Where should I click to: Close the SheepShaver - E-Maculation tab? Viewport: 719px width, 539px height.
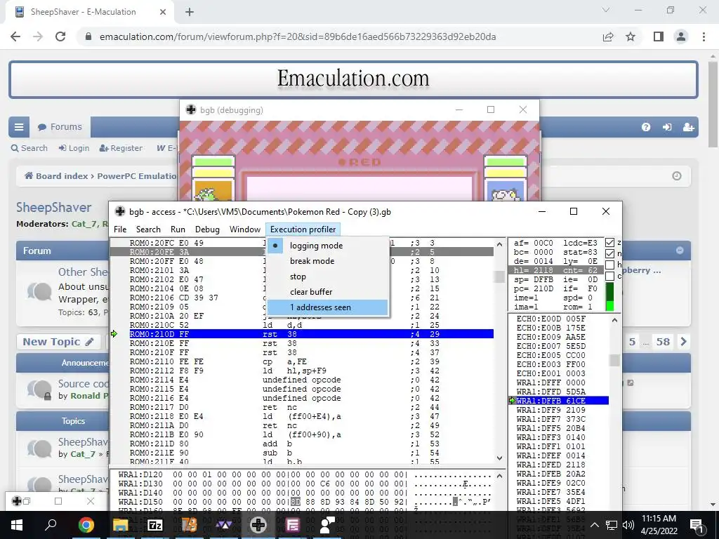[163, 12]
